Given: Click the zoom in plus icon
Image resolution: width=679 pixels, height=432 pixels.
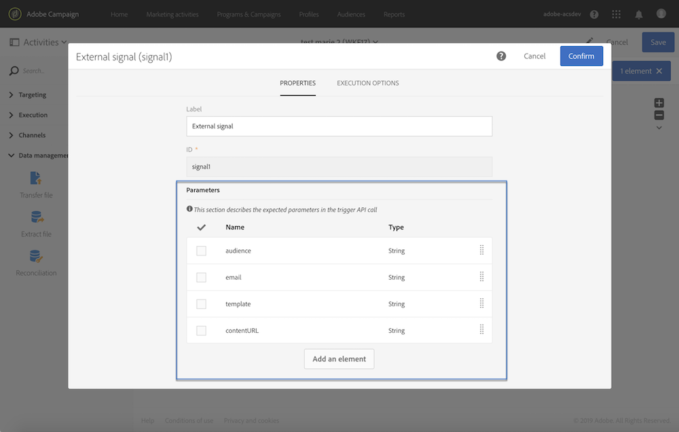Looking at the screenshot, I should [x=659, y=103].
